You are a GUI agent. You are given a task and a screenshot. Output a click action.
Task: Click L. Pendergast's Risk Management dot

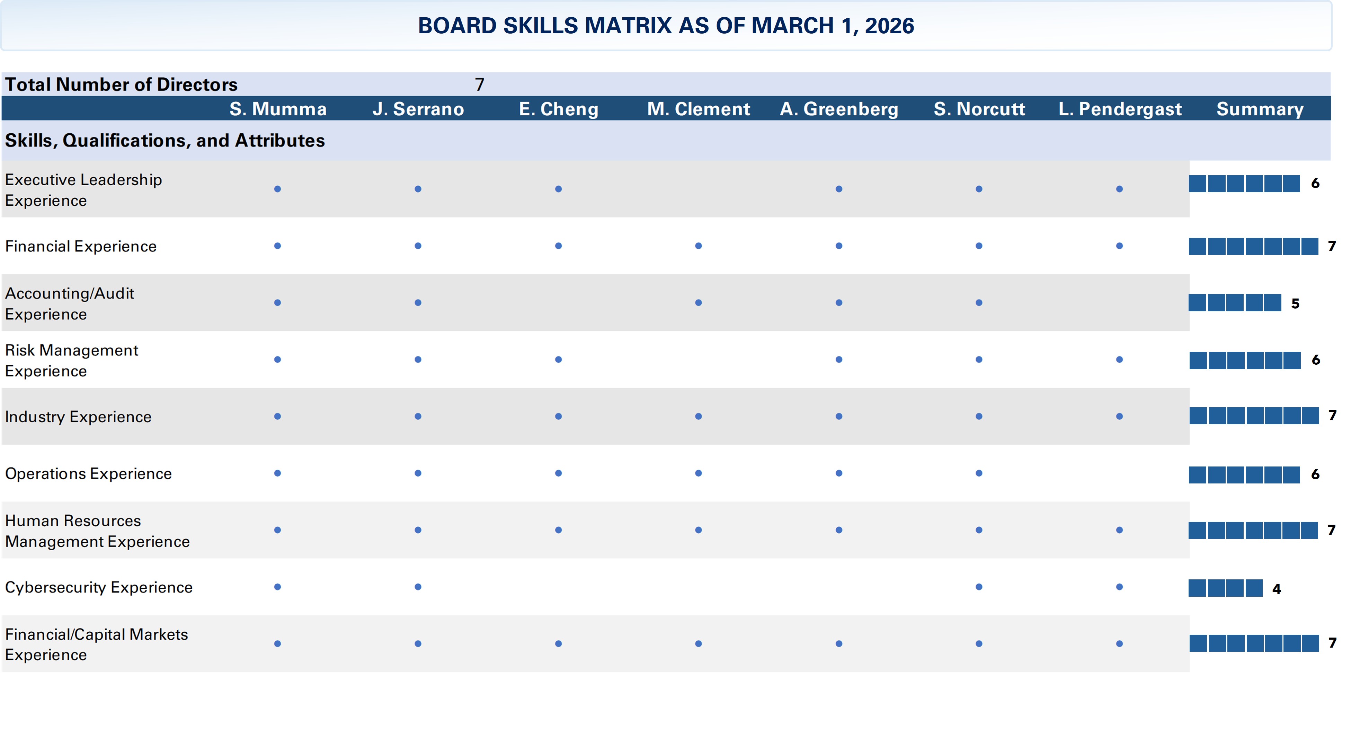tap(1119, 359)
